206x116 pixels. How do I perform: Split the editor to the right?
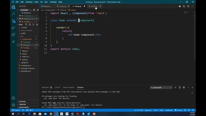tap(188, 6)
